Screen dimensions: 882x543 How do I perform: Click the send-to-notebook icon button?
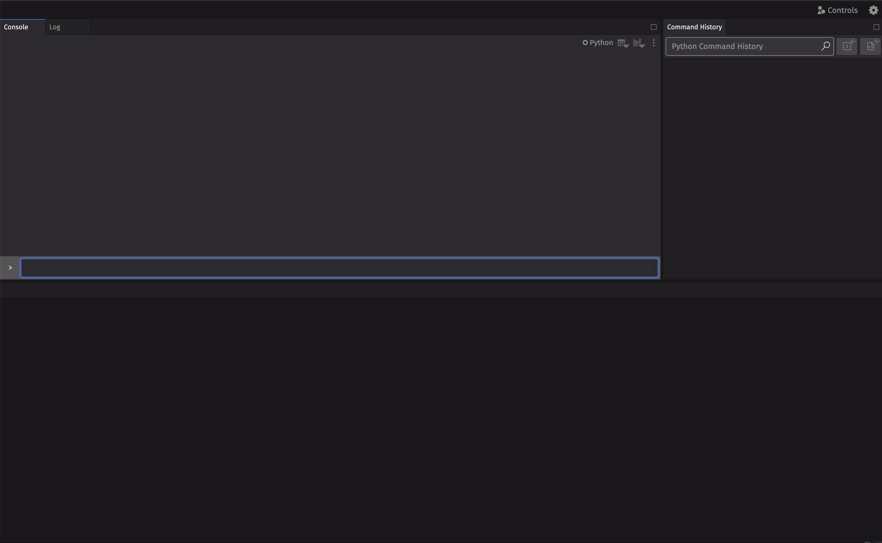tap(870, 46)
